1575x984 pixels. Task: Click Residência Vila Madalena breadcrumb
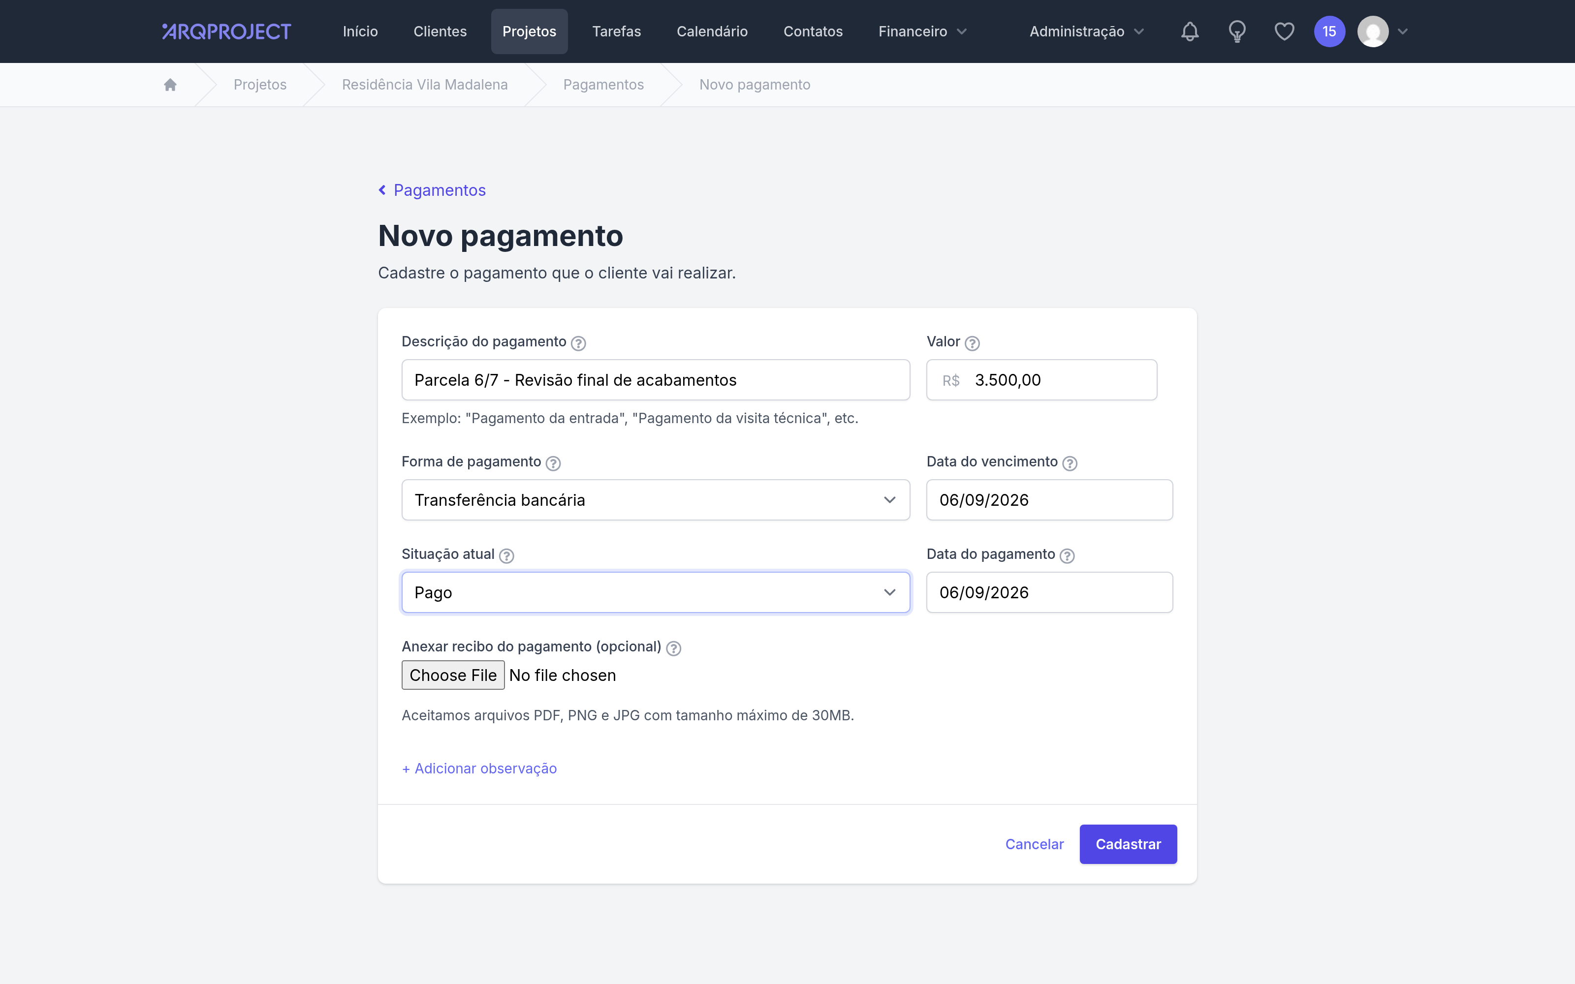point(424,85)
